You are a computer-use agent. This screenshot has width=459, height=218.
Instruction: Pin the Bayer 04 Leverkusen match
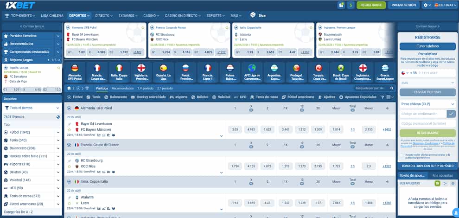[70, 124]
